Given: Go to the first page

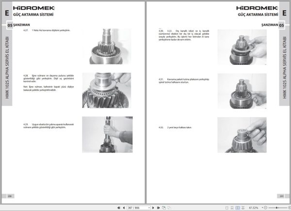Looking at the screenshot, I should pyautogui.click(x=119, y=208).
